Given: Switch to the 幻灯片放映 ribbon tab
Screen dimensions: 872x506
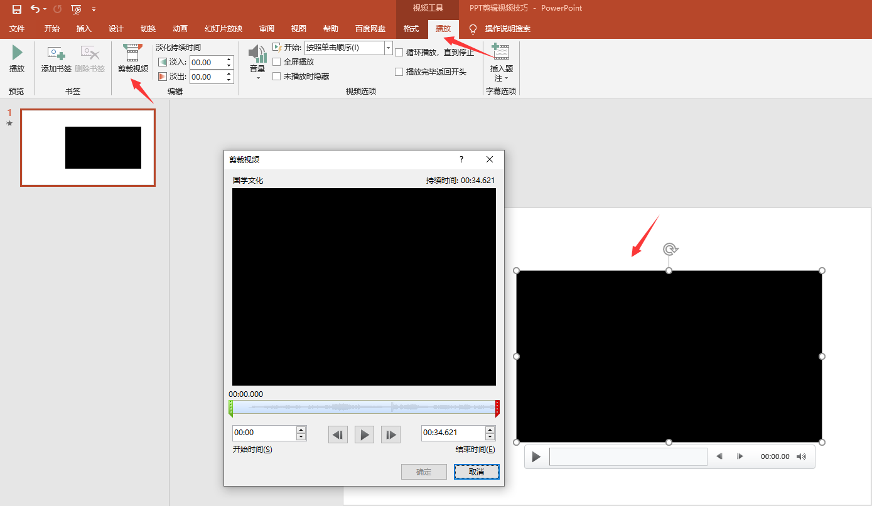Looking at the screenshot, I should pos(223,29).
